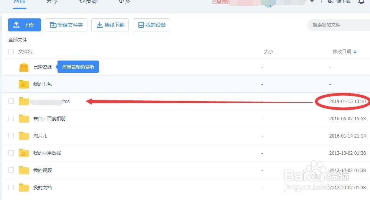Open 我的设备 device panel

click(x=151, y=25)
